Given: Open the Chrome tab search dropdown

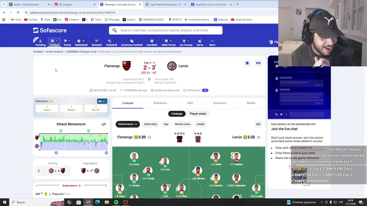Looking at the screenshot, I should pyautogui.click(x=3, y=4).
